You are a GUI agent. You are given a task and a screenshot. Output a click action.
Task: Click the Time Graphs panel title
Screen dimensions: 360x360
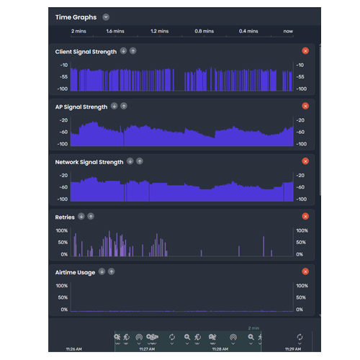point(76,17)
